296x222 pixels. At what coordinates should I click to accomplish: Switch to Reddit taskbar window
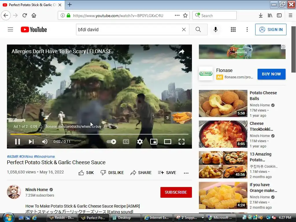pos(62,218)
